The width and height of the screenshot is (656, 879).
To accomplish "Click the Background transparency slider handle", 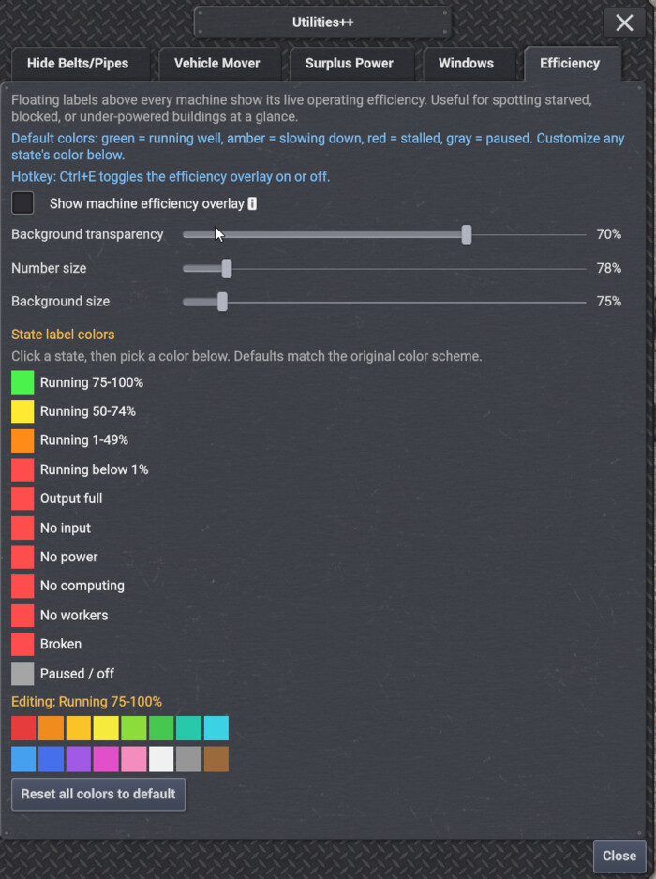I will pos(467,234).
